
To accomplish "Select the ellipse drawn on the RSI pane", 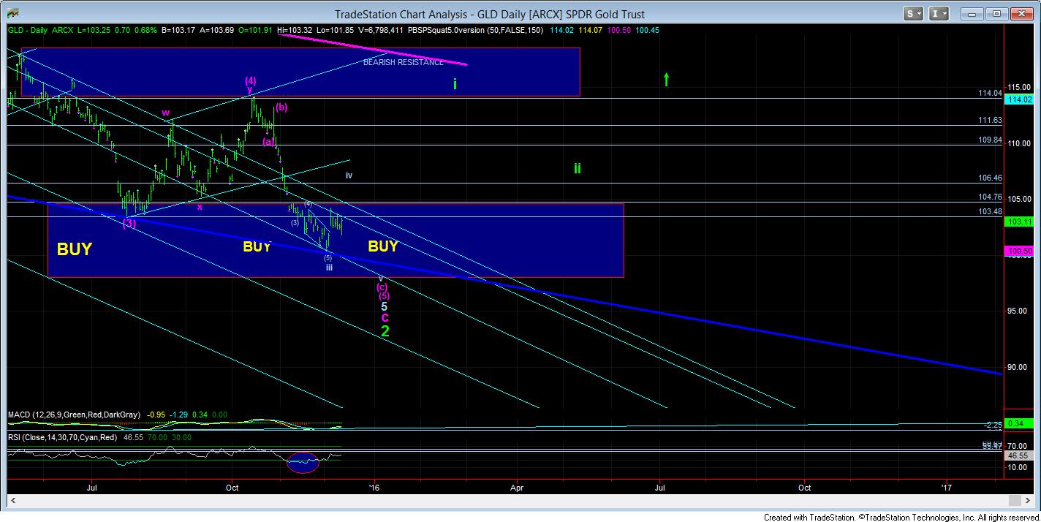I will click(x=303, y=462).
